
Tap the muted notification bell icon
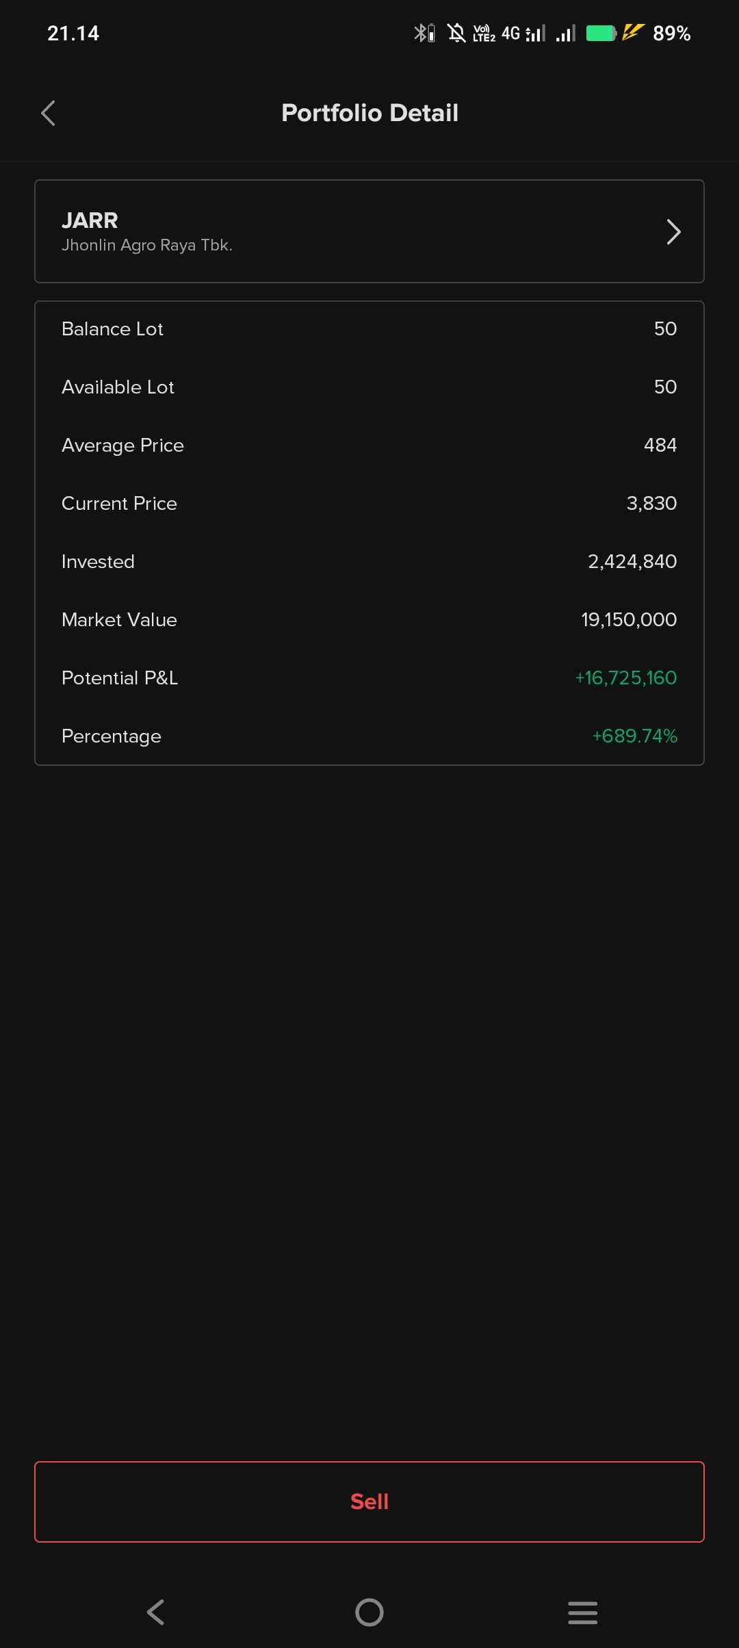pyautogui.click(x=456, y=33)
